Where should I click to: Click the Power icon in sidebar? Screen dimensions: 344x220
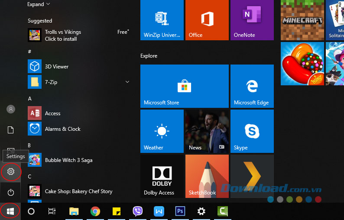pos(11,192)
